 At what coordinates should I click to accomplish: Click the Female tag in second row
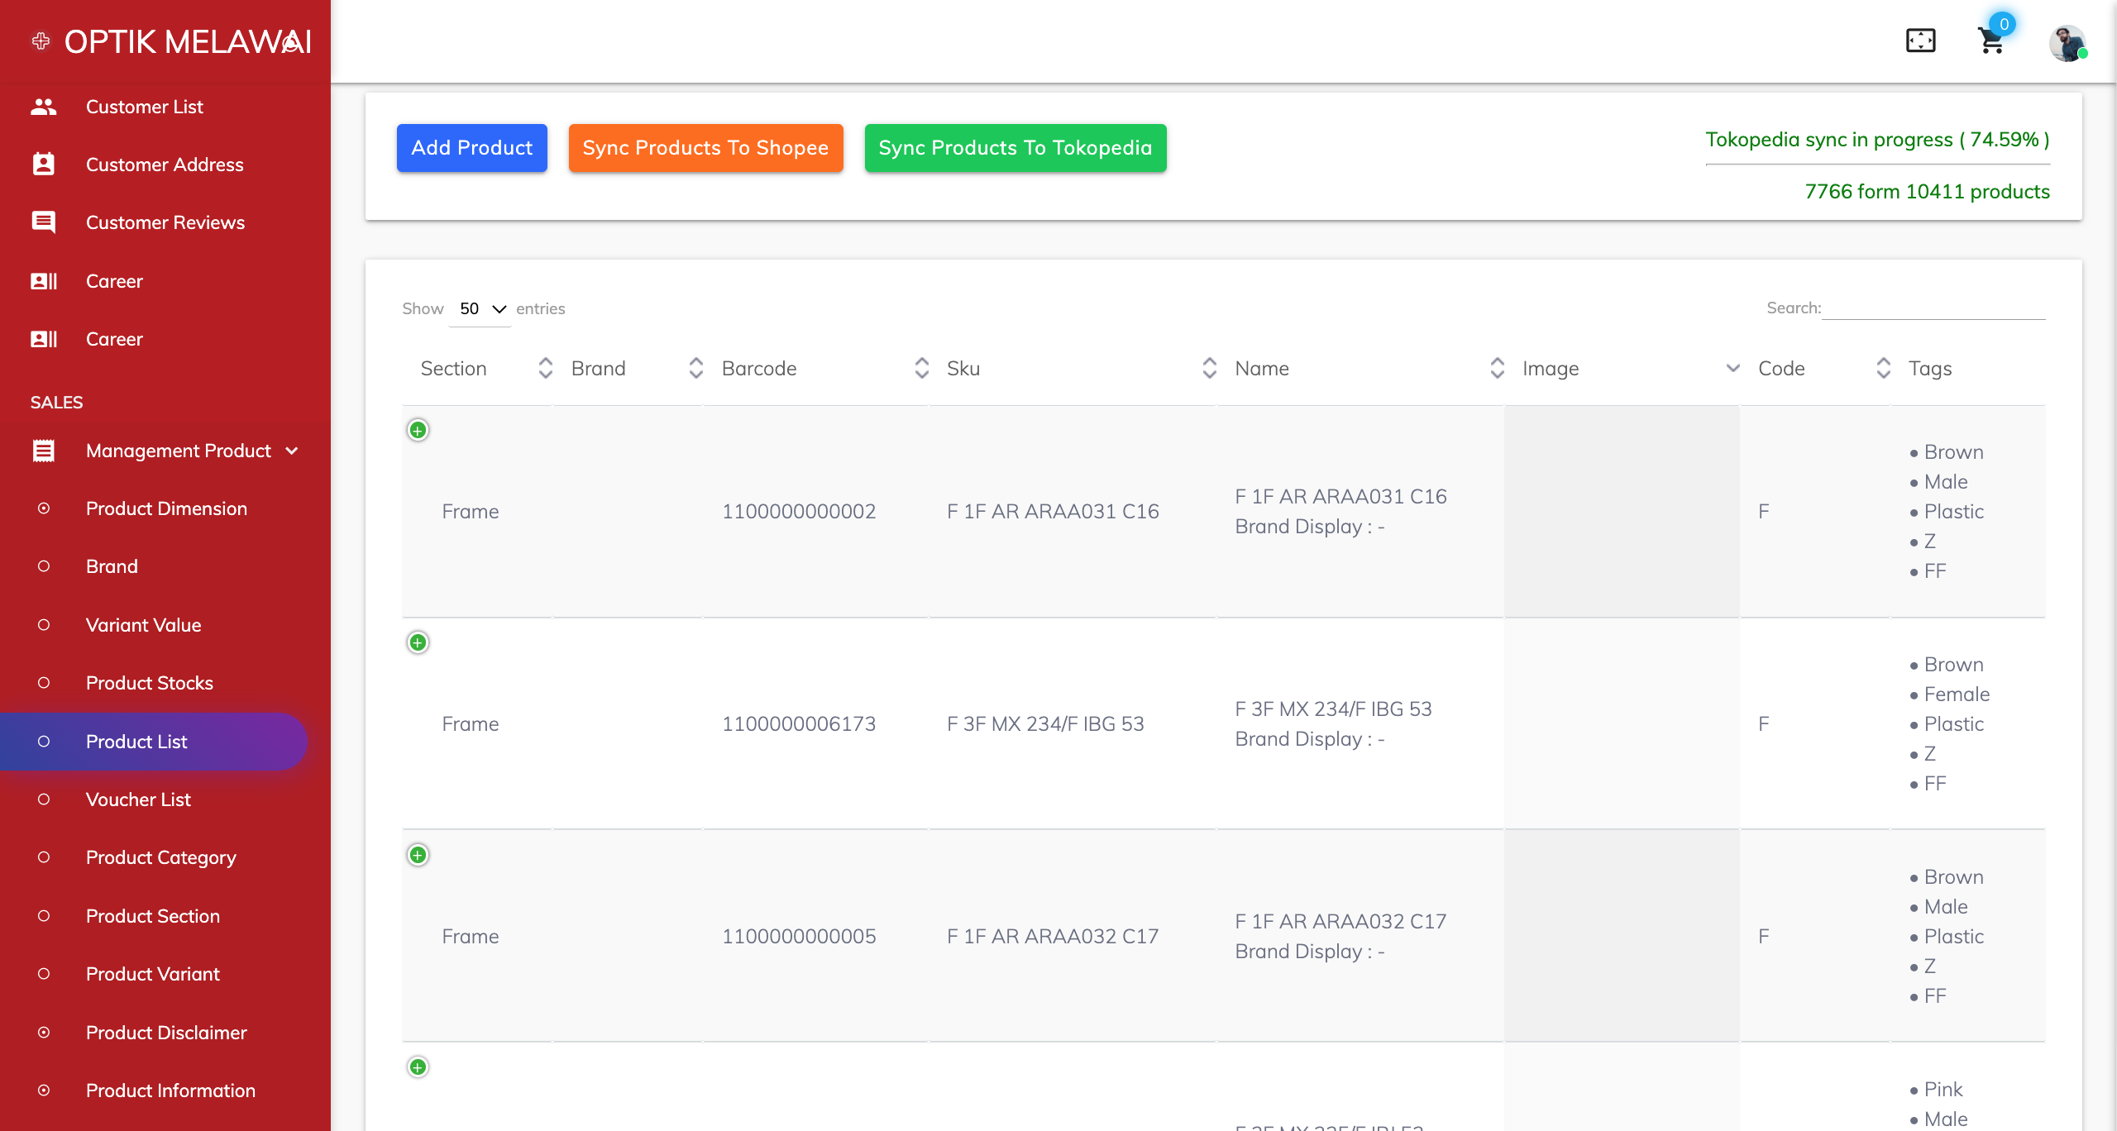click(1957, 694)
